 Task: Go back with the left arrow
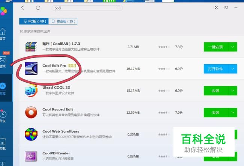tap(23, 8)
